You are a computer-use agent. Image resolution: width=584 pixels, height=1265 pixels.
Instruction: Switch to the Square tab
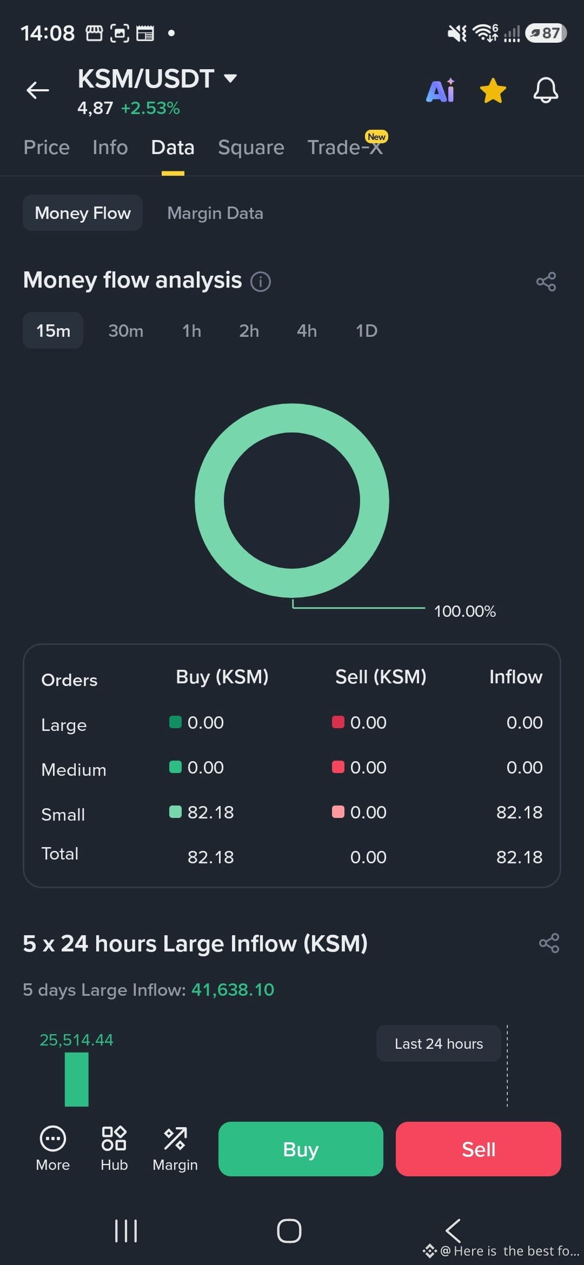[251, 147]
